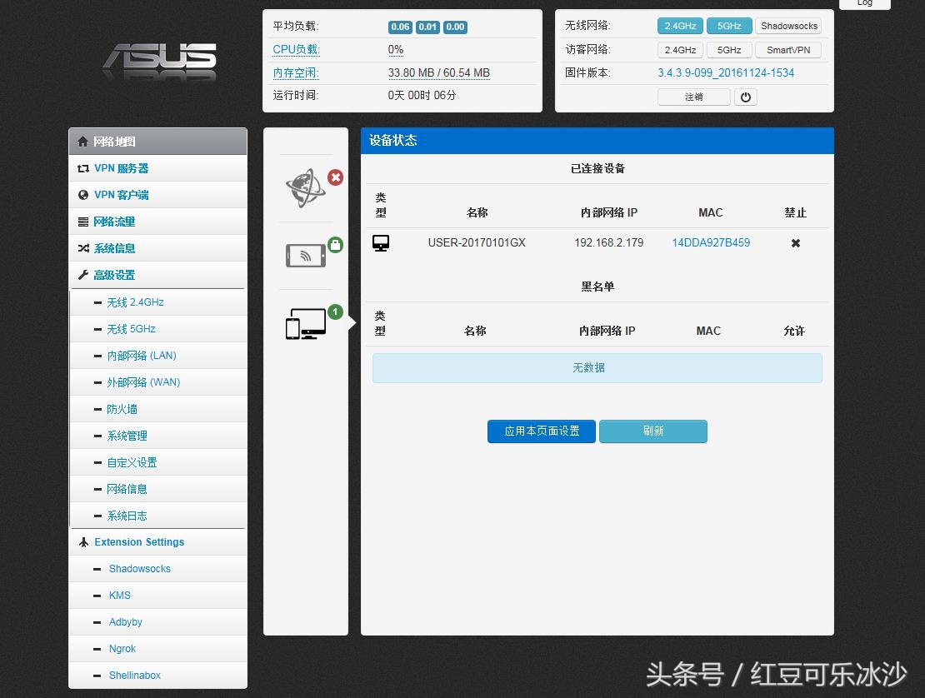
Task: Click the 应用本页面设置 button
Action: (x=541, y=431)
